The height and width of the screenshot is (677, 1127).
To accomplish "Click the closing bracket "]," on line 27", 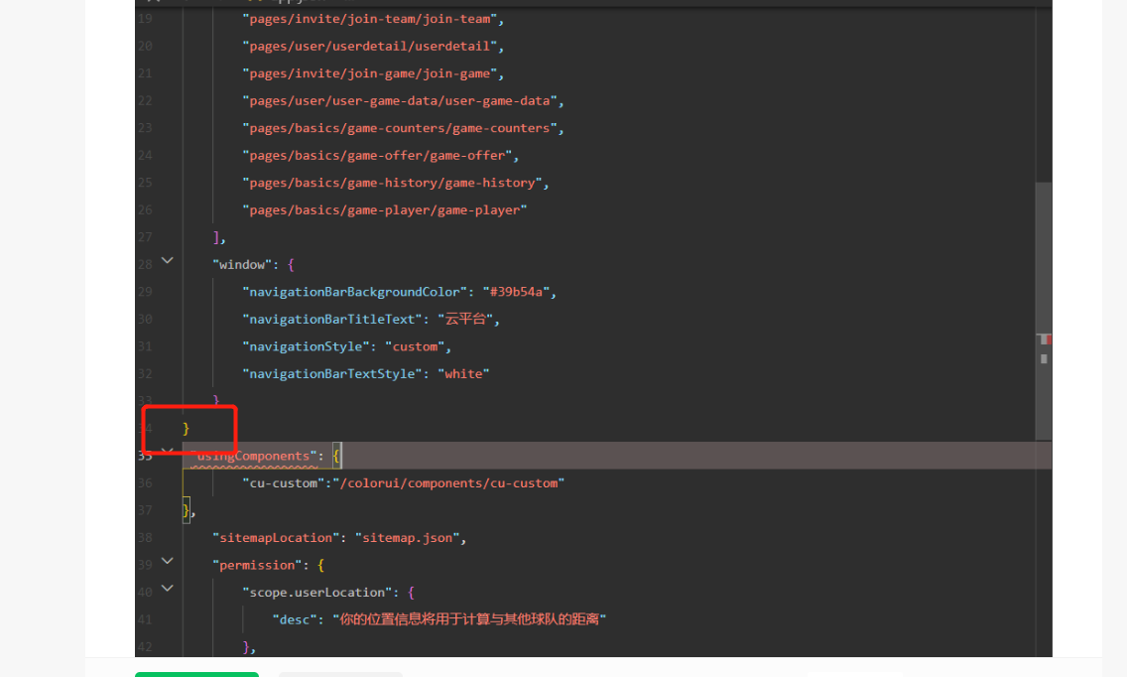I will [x=219, y=237].
